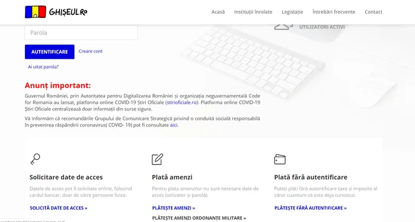Screen dimensions: 415x222
Task: Click the pencil edit icon above Plată amenzi
Action: 158,159
